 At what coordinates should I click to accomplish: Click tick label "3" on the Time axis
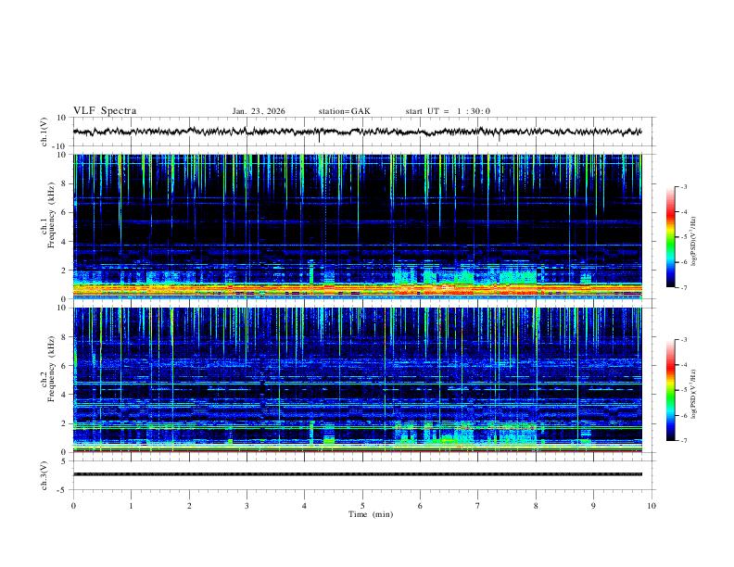(x=247, y=506)
